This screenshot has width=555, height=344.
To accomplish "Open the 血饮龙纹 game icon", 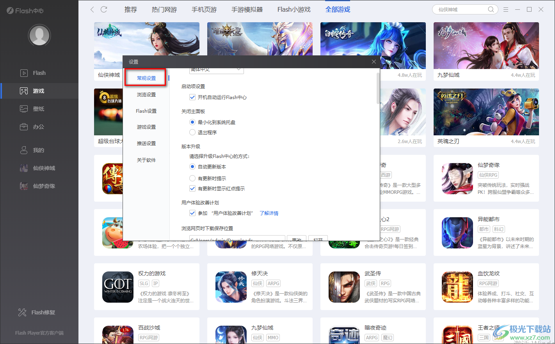I will tap(457, 287).
